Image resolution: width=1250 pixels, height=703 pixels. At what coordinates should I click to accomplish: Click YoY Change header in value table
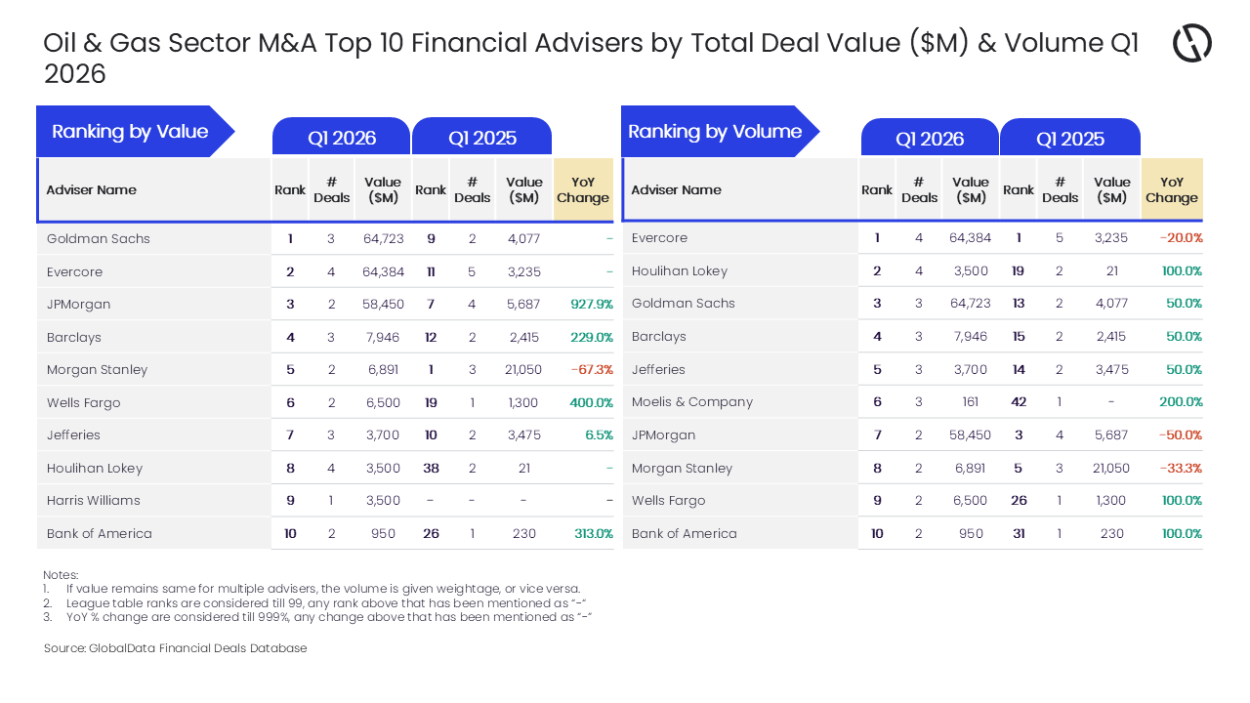(x=583, y=189)
